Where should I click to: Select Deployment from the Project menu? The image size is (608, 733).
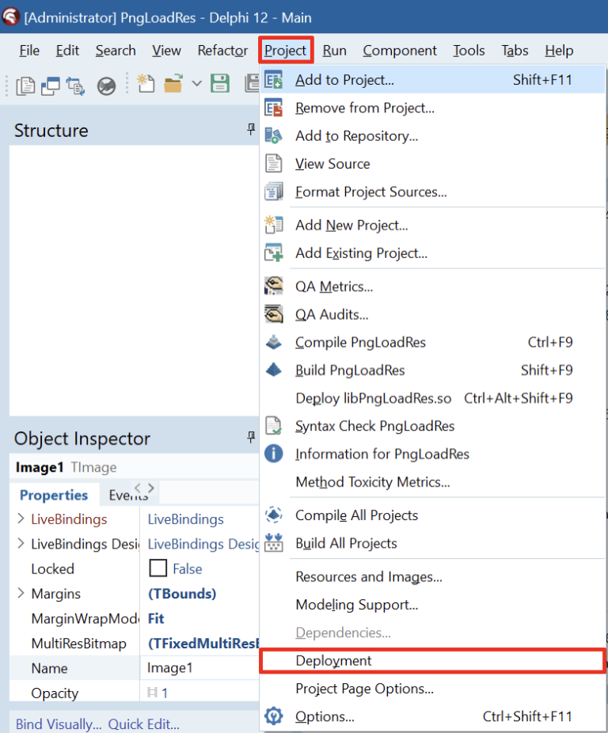[x=333, y=661]
